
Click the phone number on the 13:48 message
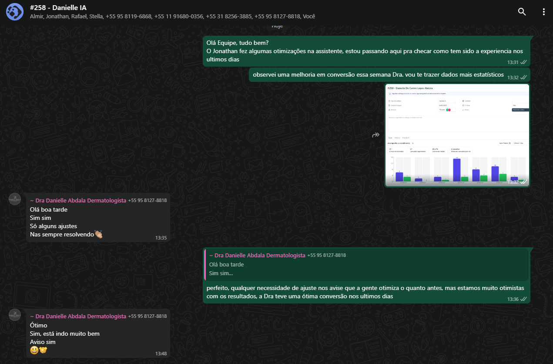pos(147,316)
